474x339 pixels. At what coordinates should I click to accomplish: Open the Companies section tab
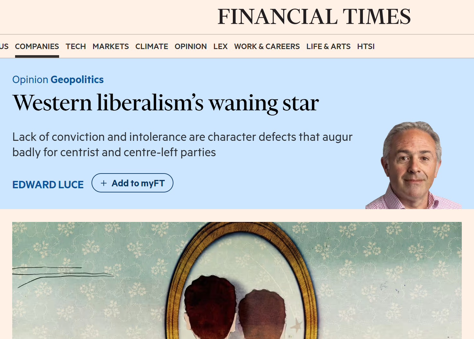pyautogui.click(x=37, y=47)
